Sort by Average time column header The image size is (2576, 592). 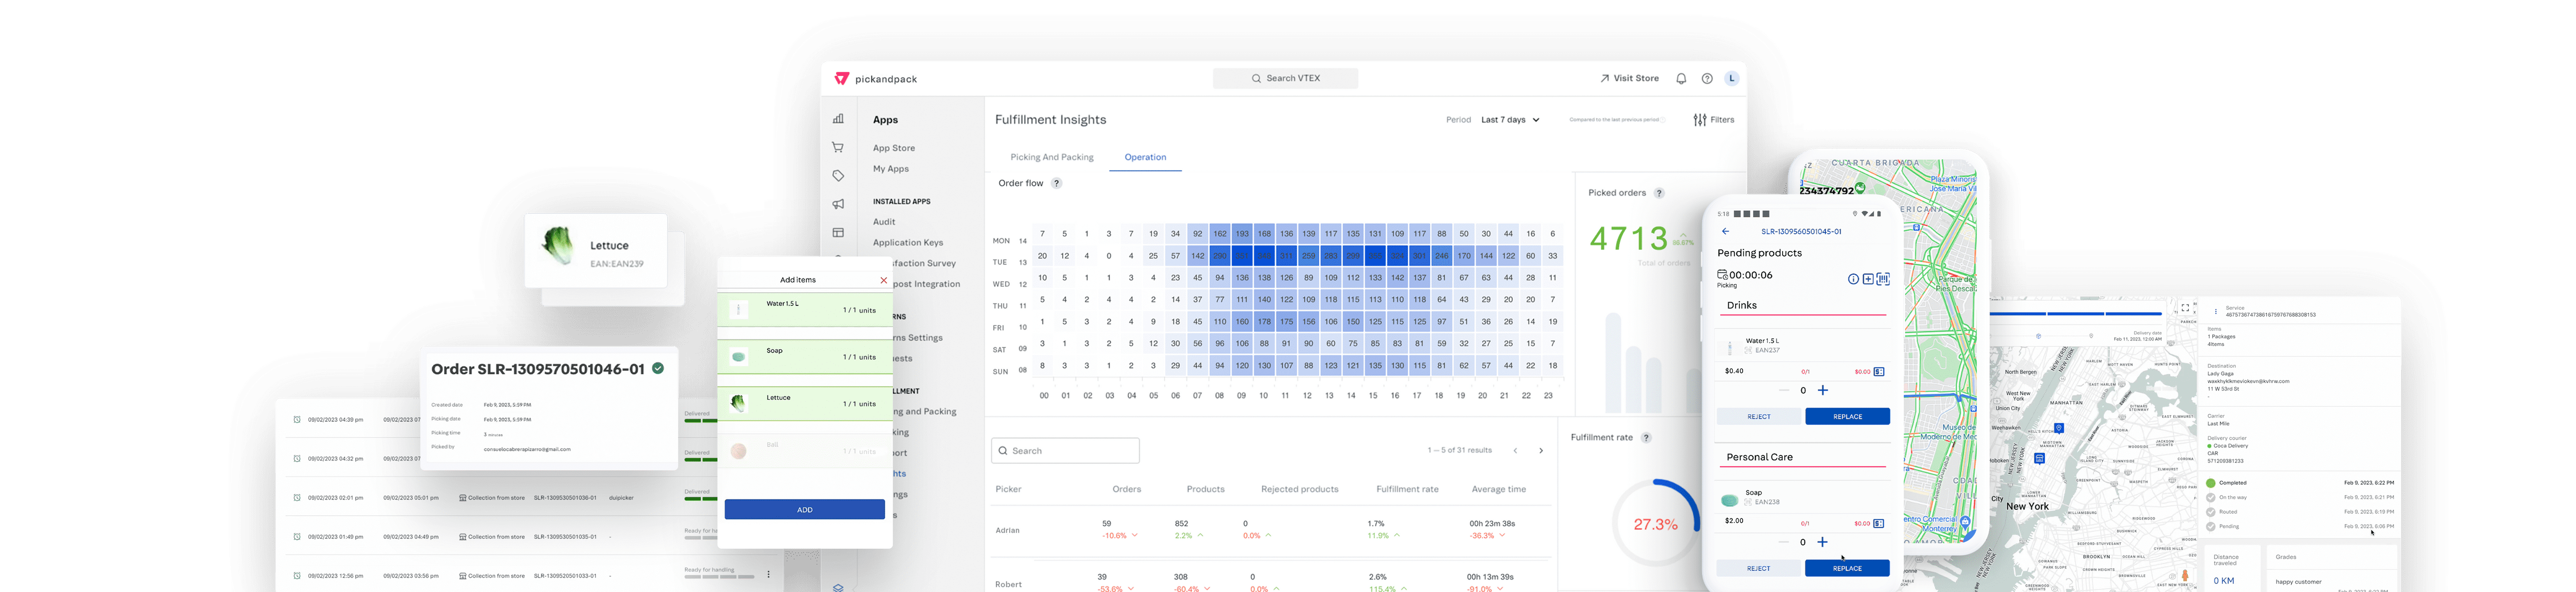point(1499,490)
